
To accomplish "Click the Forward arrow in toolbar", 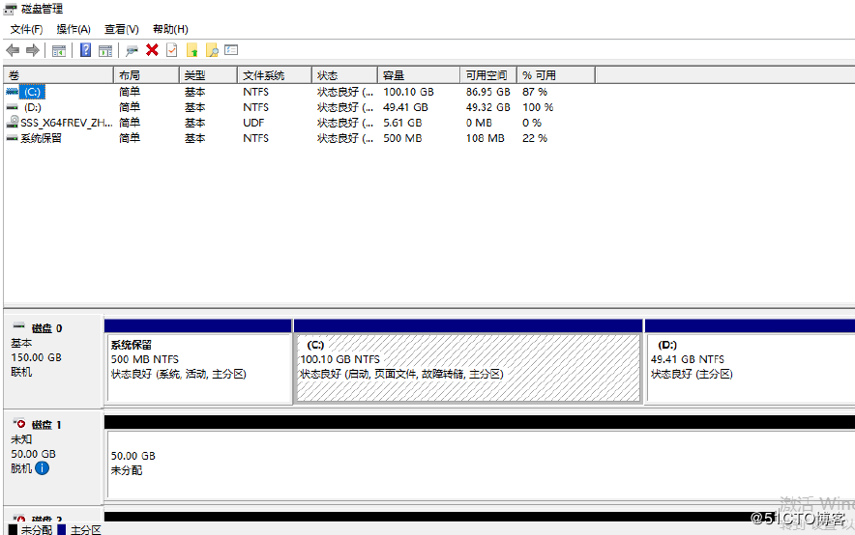I will pos(33,50).
